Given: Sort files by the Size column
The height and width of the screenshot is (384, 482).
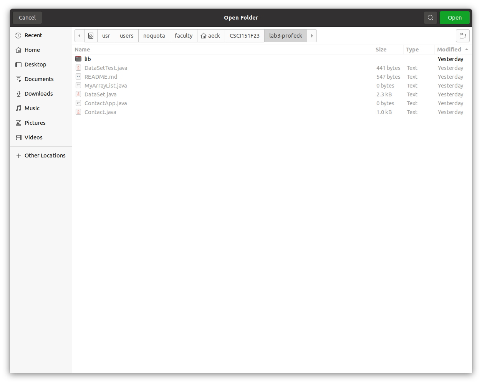Looking at the screenshot, I should [381, 50].
